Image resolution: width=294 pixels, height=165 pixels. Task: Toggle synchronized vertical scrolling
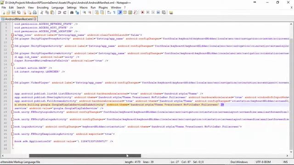tap(96, 12)
